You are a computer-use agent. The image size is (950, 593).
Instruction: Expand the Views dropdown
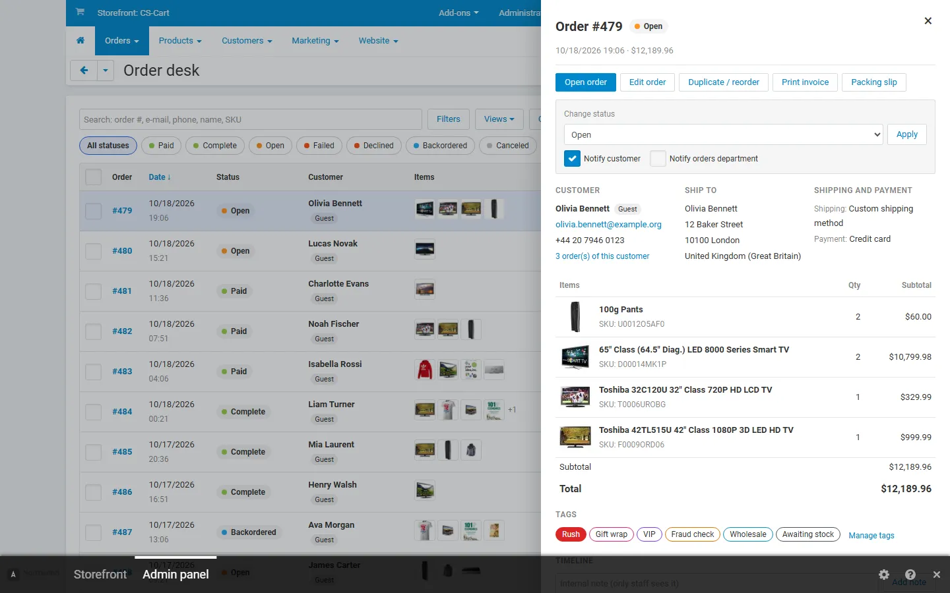pos(499,119)
